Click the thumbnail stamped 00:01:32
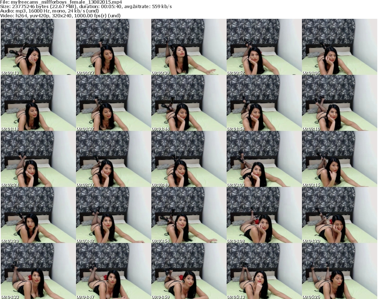The height and width of the screenshot is (299, 378). 114,103
